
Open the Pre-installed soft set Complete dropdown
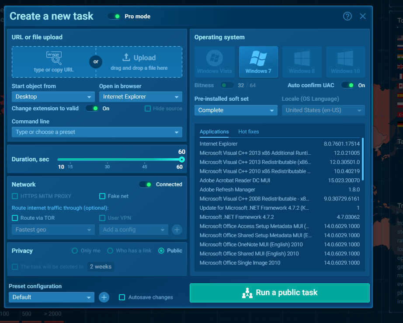236,110
